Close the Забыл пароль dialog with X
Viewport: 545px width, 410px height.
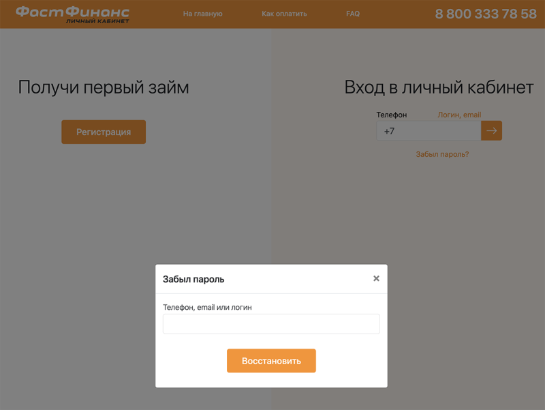pyautogui.click(x=376, y=278)
